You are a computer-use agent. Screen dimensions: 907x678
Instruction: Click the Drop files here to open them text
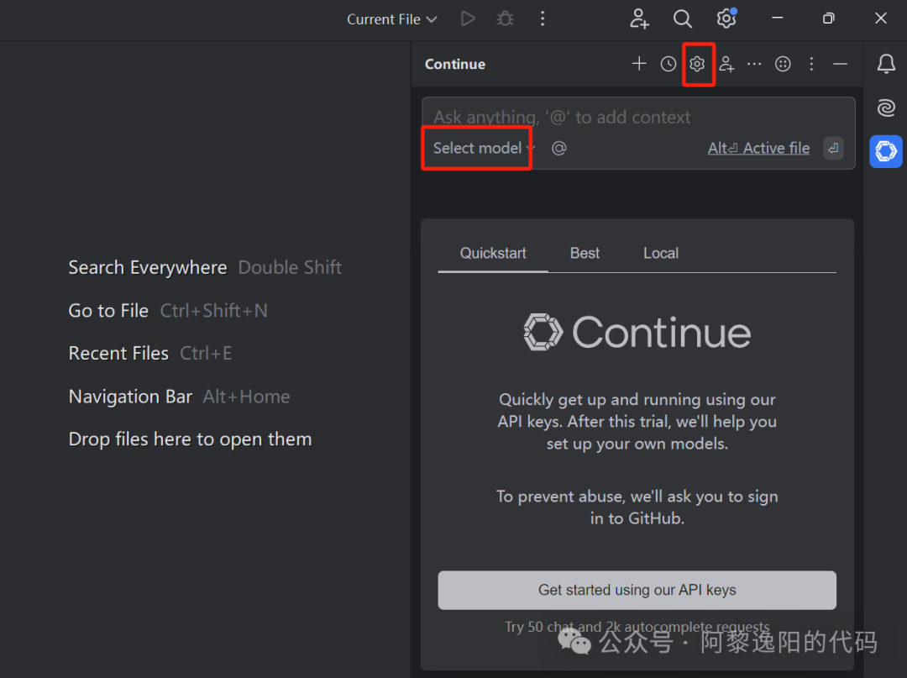[191, 439]
